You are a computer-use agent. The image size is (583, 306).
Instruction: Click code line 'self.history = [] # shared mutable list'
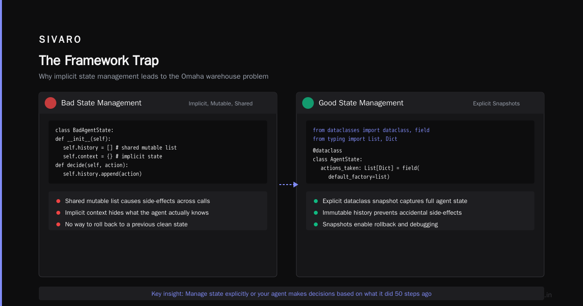(x=120, y=148)
